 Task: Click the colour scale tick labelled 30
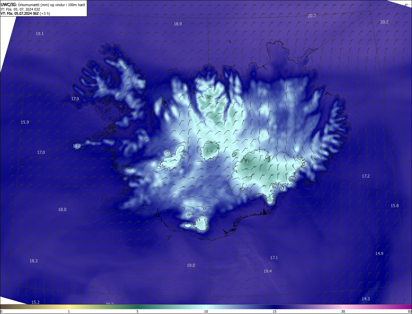pos(343,311)
